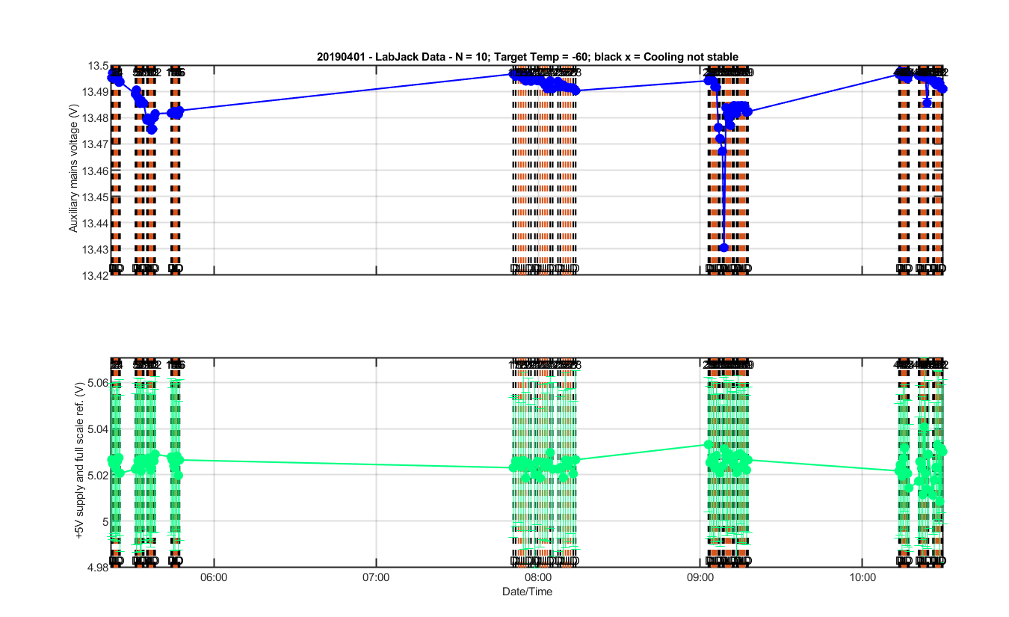Click the 'Date/Time' x-axis label
Screen dimensions: 1009x617
(527, 592)
